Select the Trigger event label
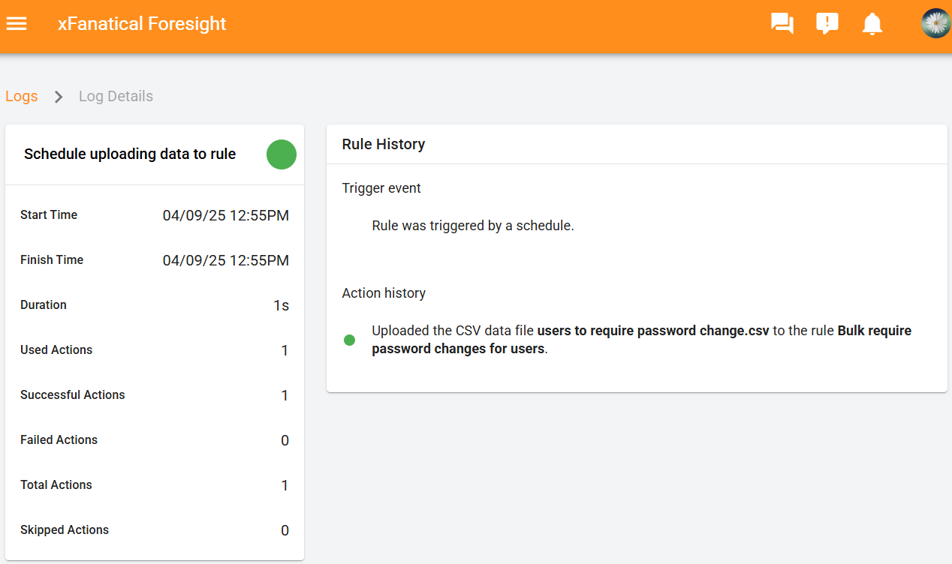This screenshot has height=564, width=952. 381,188
